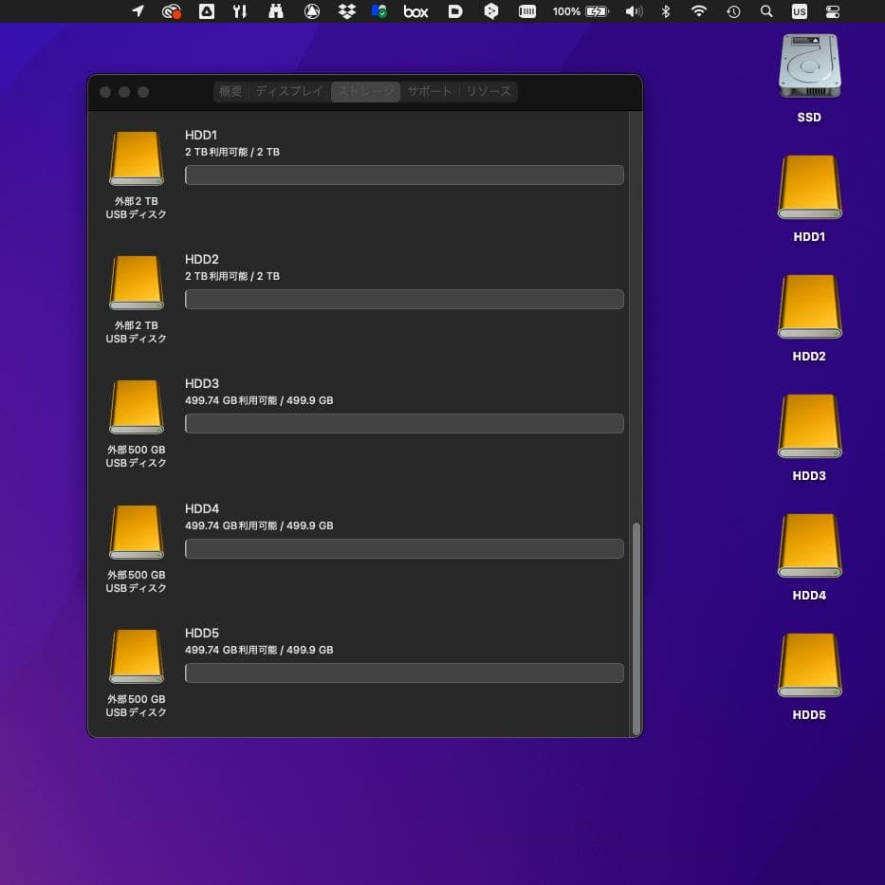Select the HDD1 disk icon in the list

click(x=136, y=158)
